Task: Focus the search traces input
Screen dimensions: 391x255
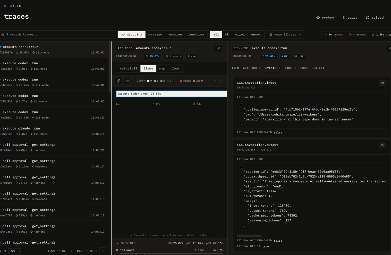Action: pos(57,35)
